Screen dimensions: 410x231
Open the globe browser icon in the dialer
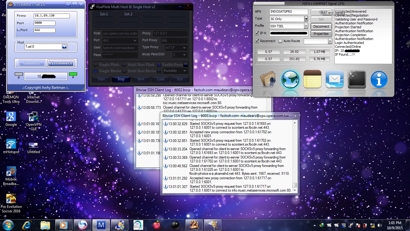[290, 80]
